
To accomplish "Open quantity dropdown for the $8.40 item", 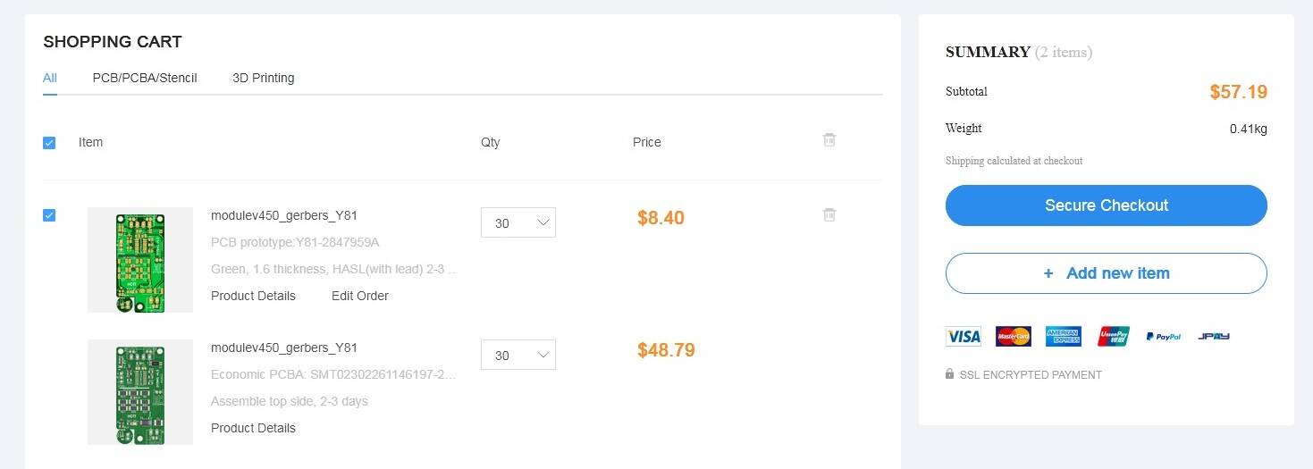I will click(518, 223).
